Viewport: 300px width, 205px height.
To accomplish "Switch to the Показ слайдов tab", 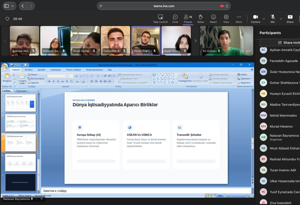I will [74, 70].
